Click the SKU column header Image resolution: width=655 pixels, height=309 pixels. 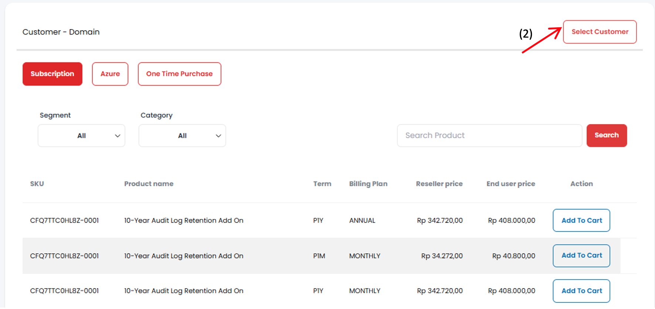pos(37,184)
